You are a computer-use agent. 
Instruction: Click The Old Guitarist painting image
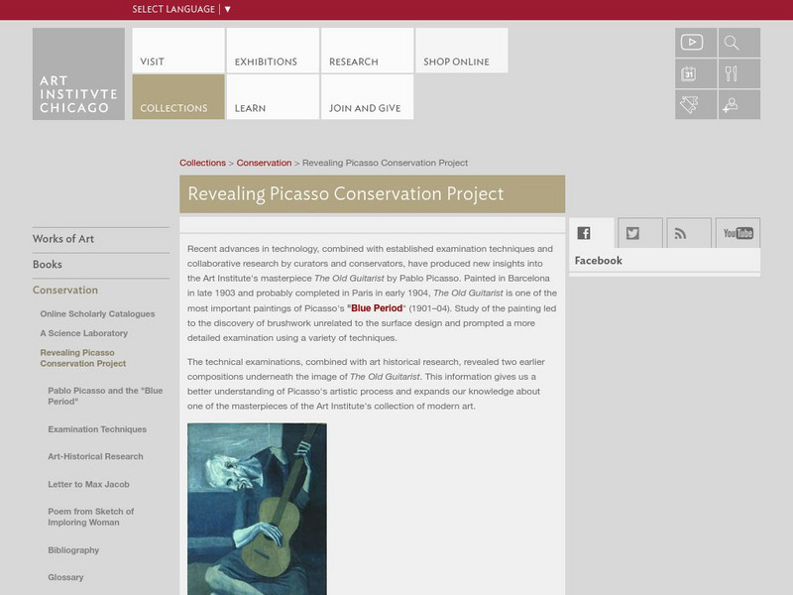[257, 509]
